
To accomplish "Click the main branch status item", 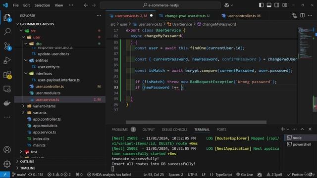I will coord(19,175).
